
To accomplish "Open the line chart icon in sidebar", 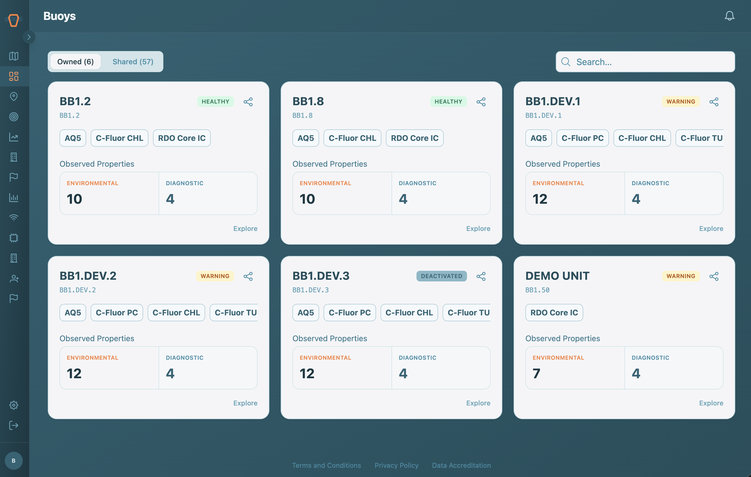I will click(14, 137).
